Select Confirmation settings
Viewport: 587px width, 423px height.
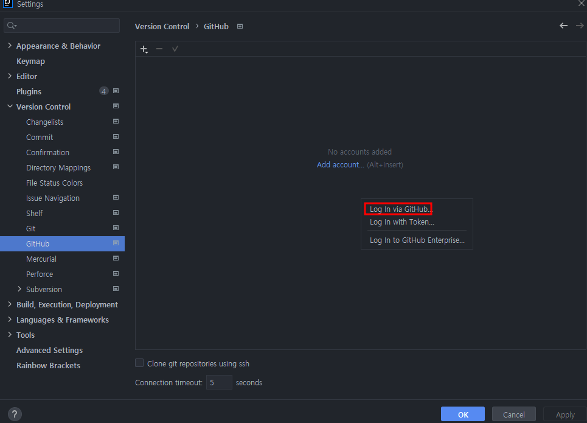pyautogui.click(x=47, y=153)
